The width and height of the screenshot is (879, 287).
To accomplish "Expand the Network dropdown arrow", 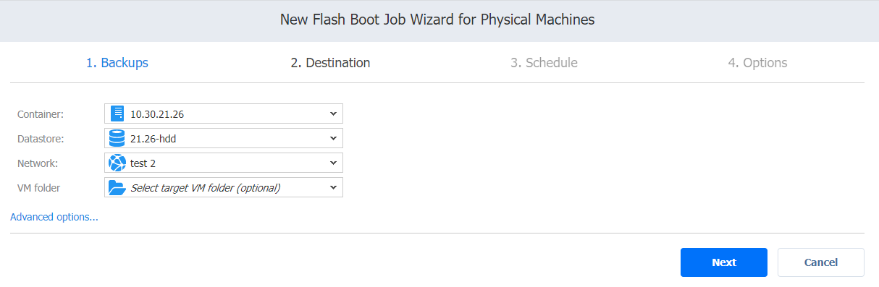I will 333,163.
